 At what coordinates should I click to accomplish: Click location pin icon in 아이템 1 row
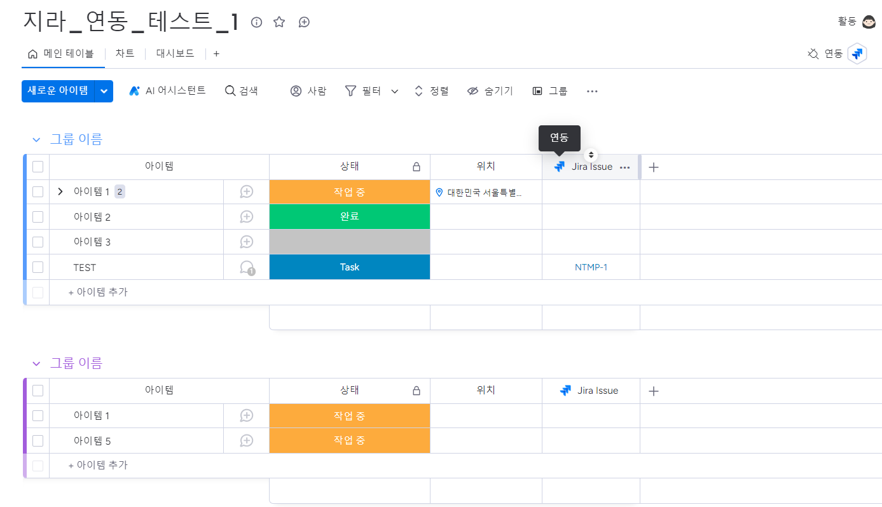coord(439,192)
